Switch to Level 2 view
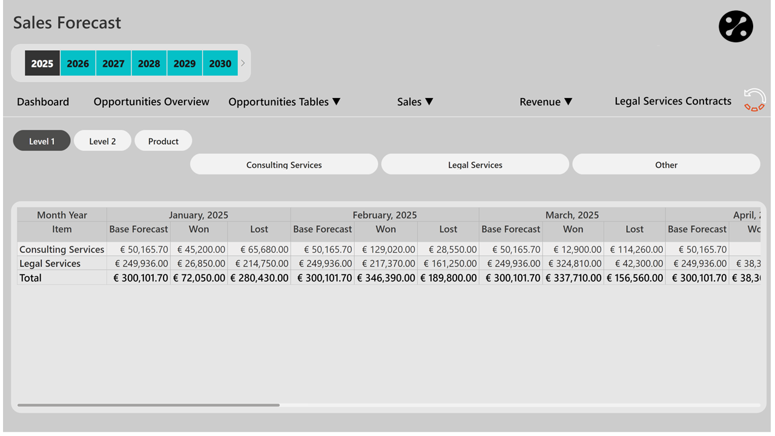The image size is (775, 436). [102, 141]
